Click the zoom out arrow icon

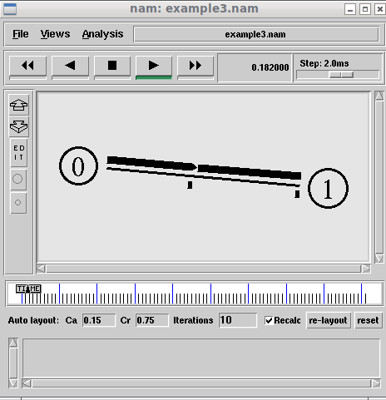pyautogui.click(x=18, y=126)
